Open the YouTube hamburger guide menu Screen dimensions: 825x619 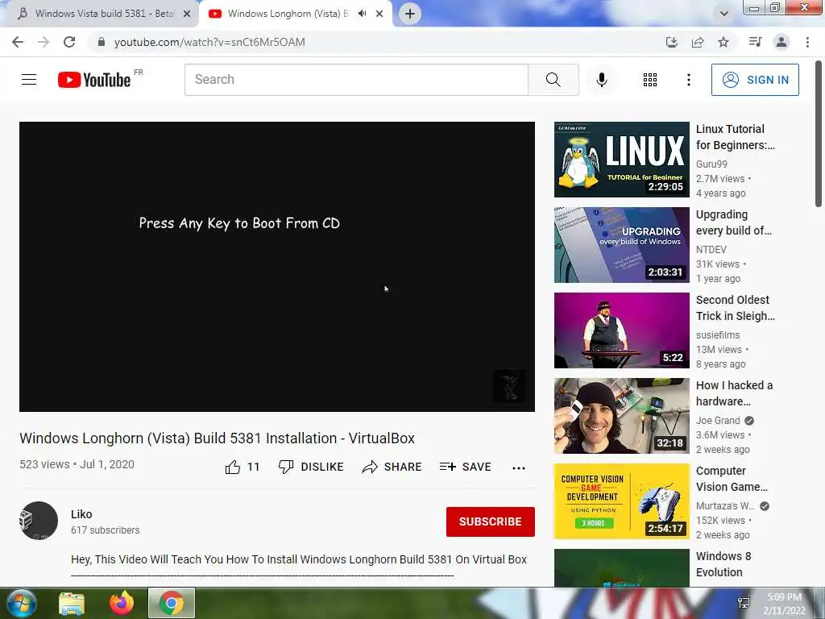pos(29,80)
